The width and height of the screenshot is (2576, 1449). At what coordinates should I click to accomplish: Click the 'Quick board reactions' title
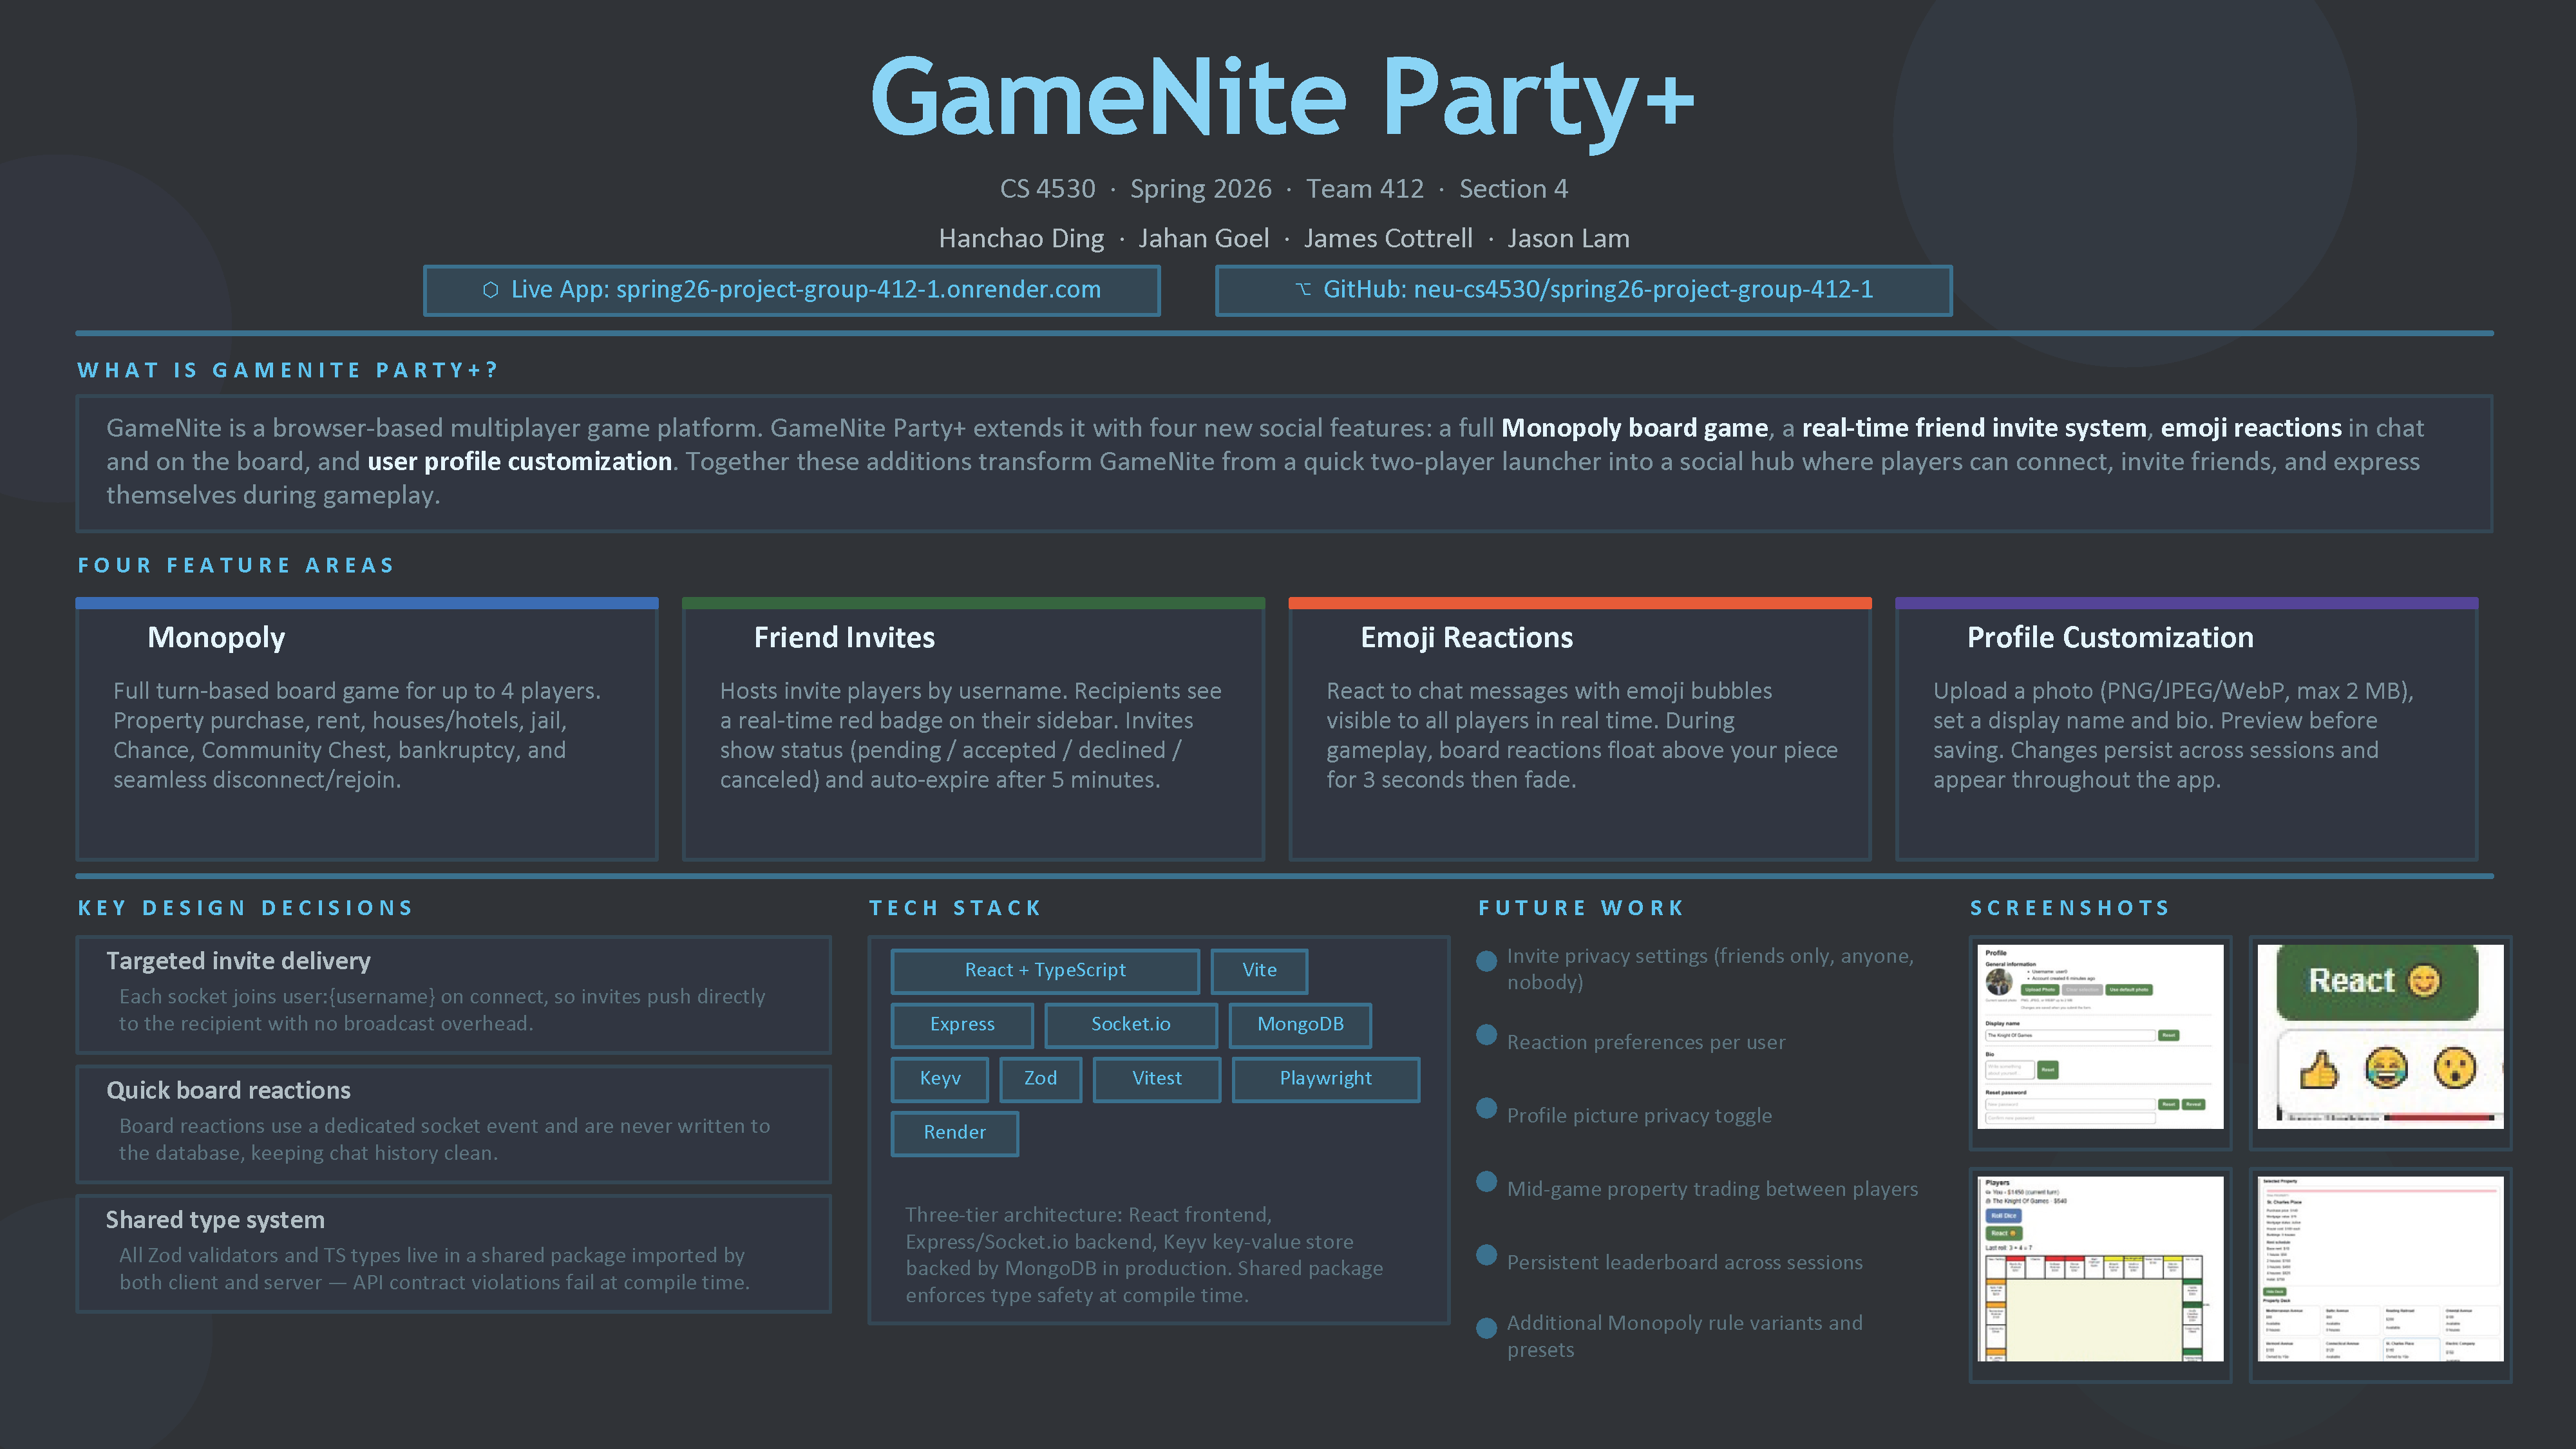(228, 1091)
